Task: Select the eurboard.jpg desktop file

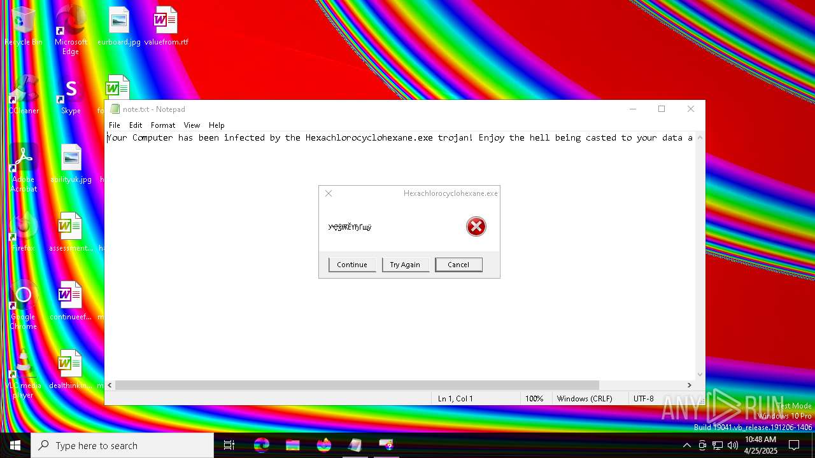Action: pyautogui.click(x=118, y=27)
